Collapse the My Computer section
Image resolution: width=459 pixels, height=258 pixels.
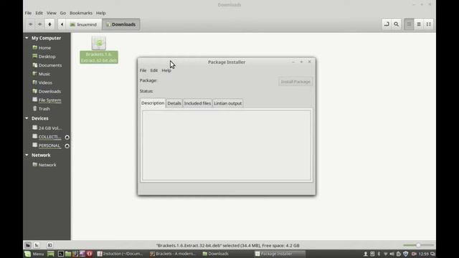[x=27, y=38]
